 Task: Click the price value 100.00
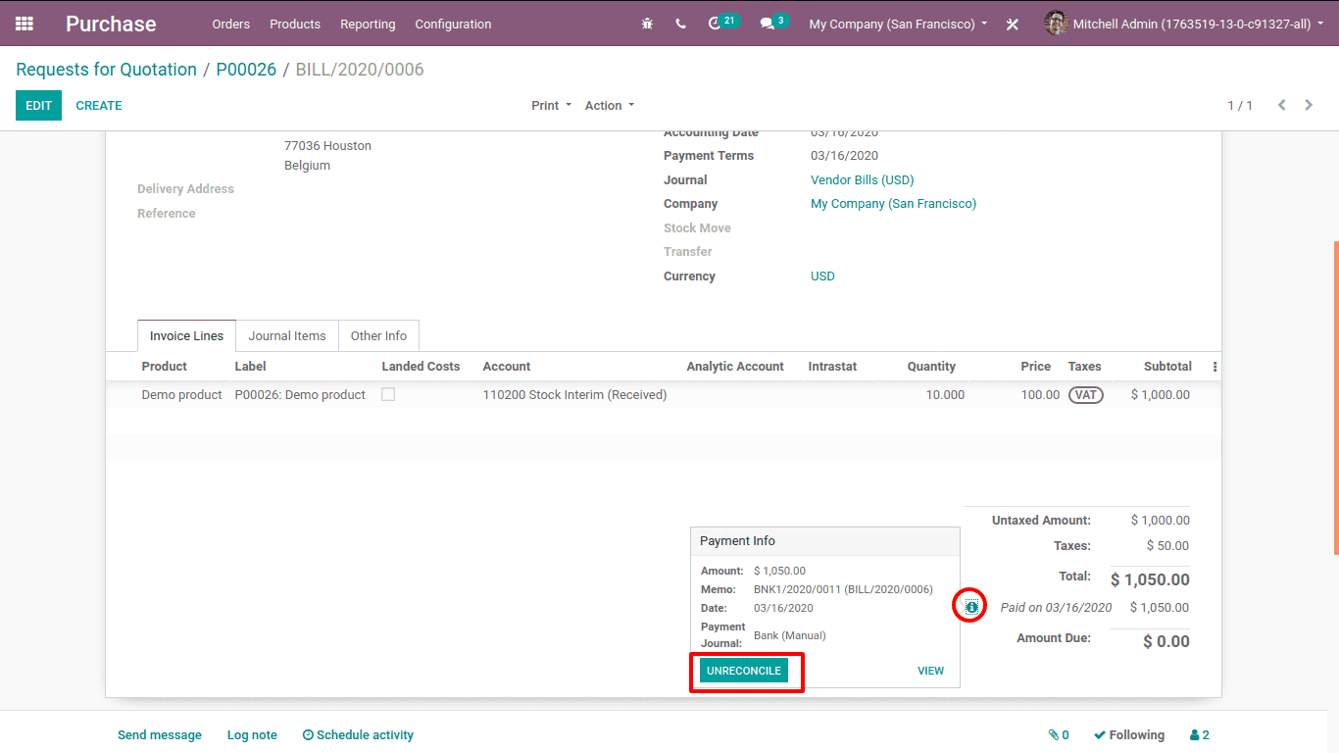tap(1040, 395)
